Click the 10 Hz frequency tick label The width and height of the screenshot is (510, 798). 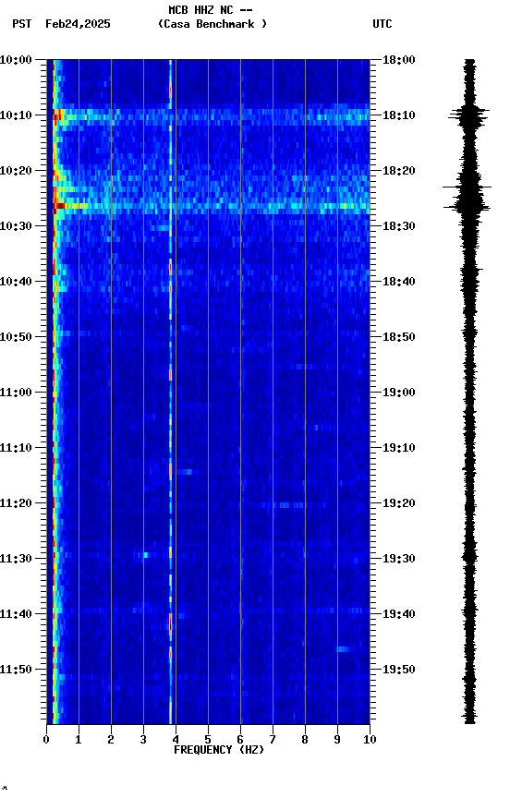370,740
